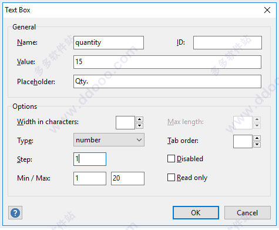
Task: Dismiss dialog with Cancel button
Action: [x=247, y=213]
